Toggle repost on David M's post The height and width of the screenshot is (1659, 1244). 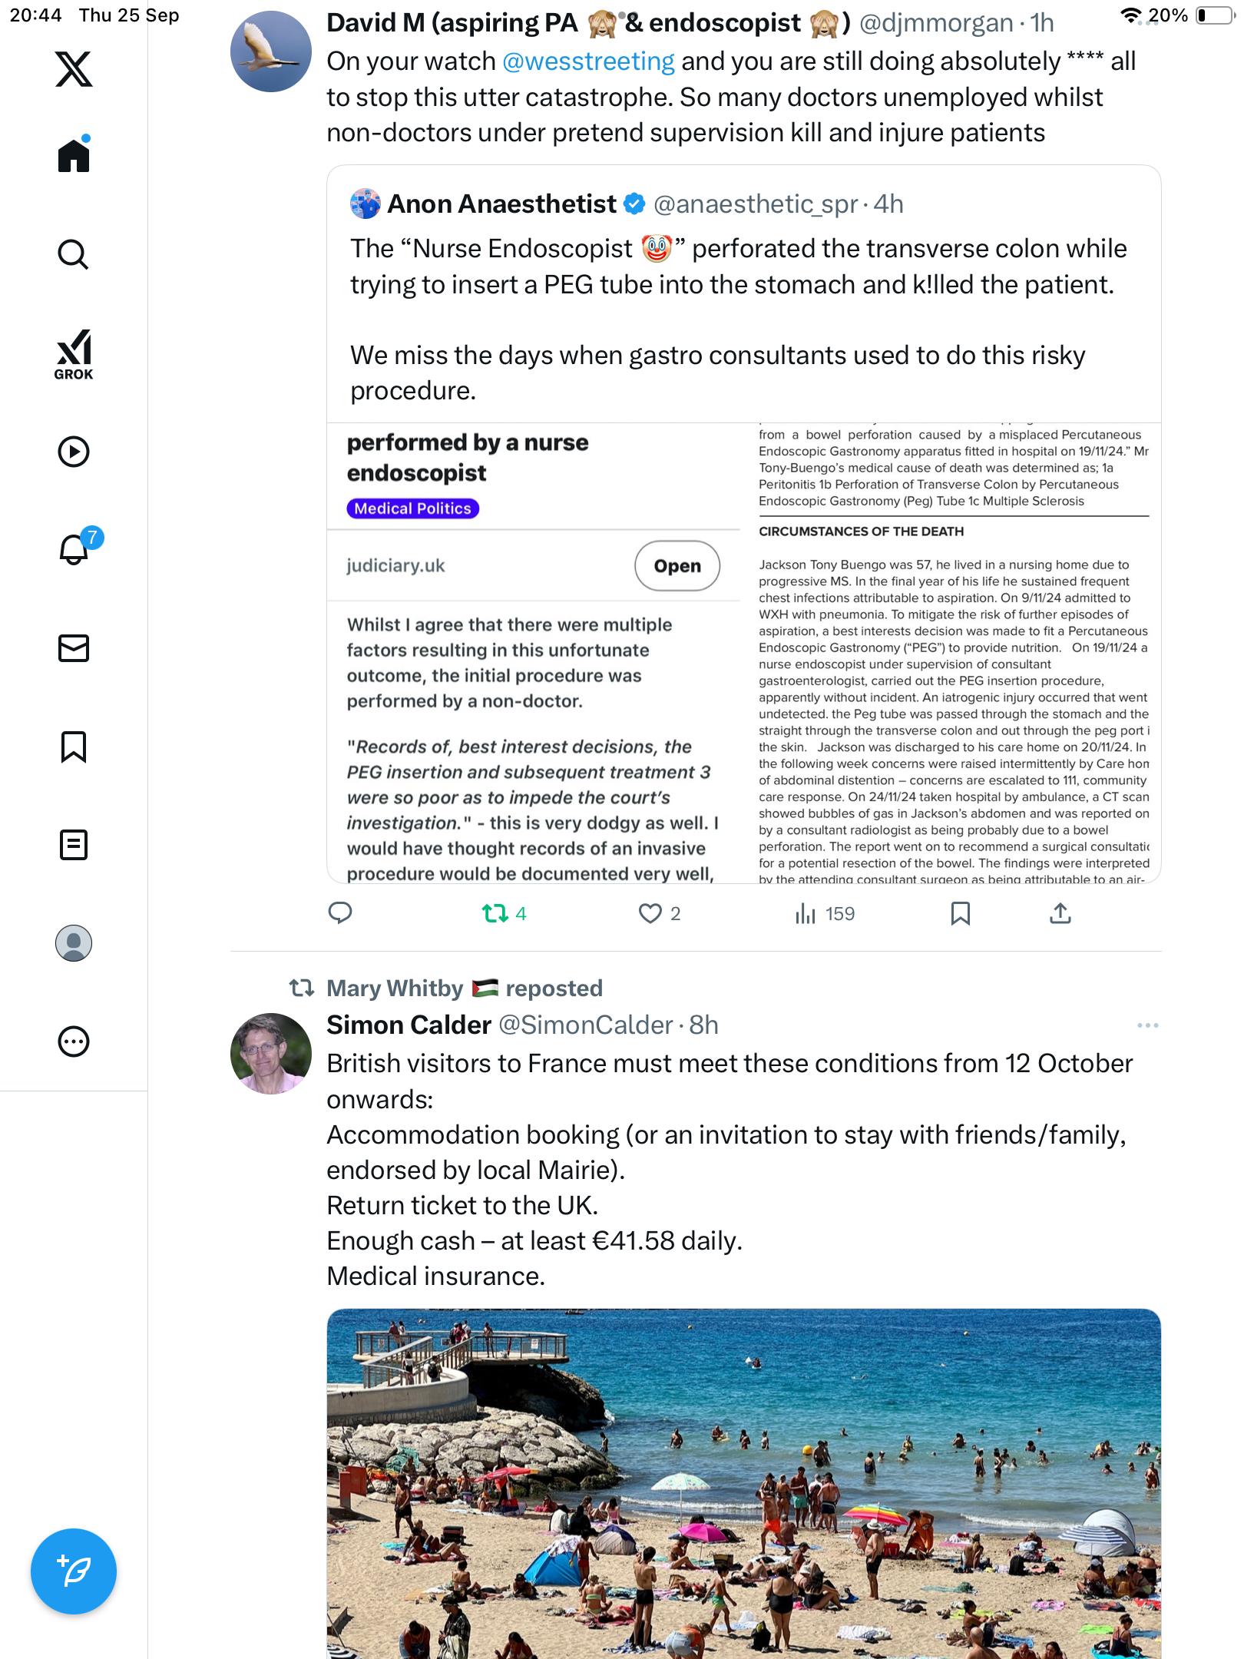click(x=495, y=913)
